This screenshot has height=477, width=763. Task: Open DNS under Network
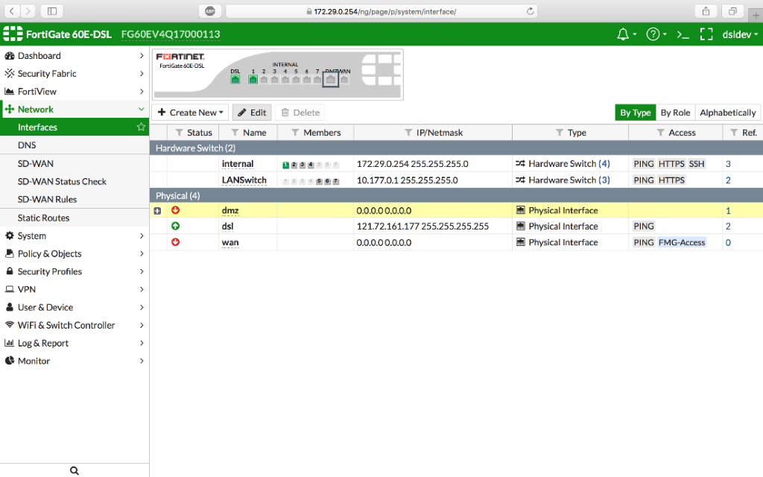point(74,145)
